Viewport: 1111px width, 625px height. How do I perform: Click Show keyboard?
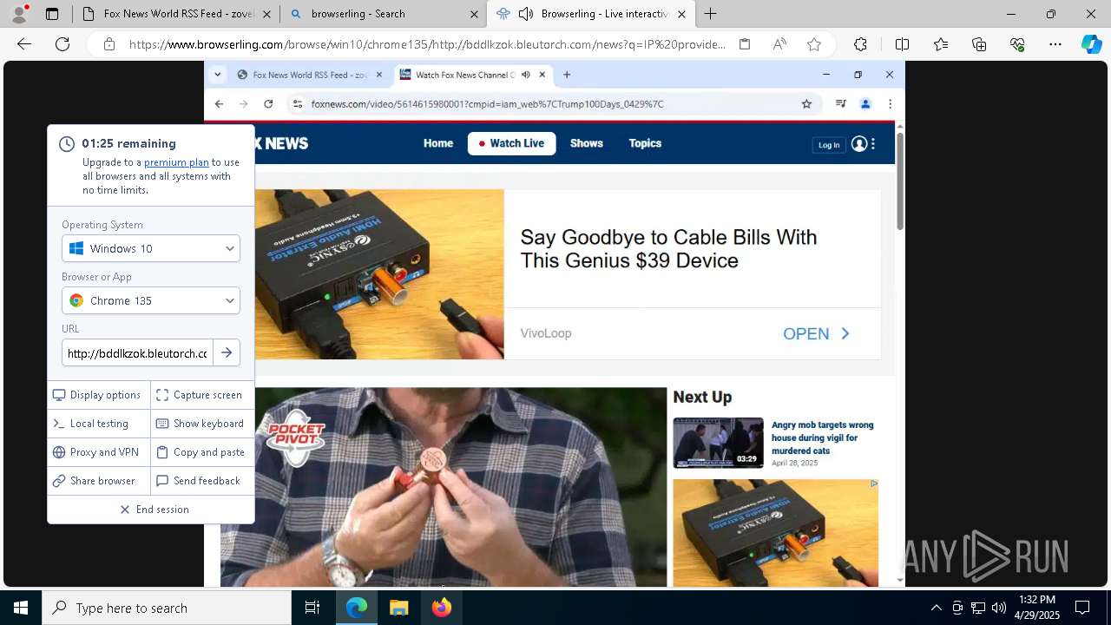pyautogui.click(x=203, y=424)
